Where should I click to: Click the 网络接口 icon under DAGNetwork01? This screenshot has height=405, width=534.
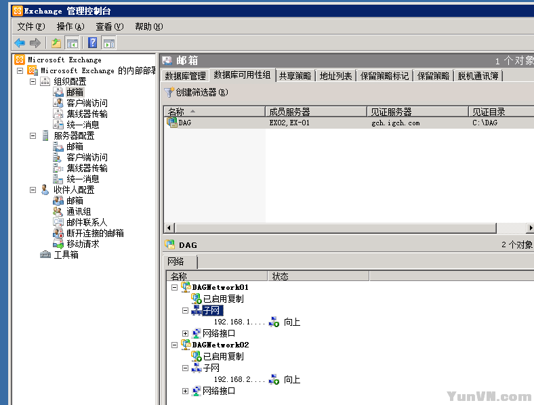[197, 333]
